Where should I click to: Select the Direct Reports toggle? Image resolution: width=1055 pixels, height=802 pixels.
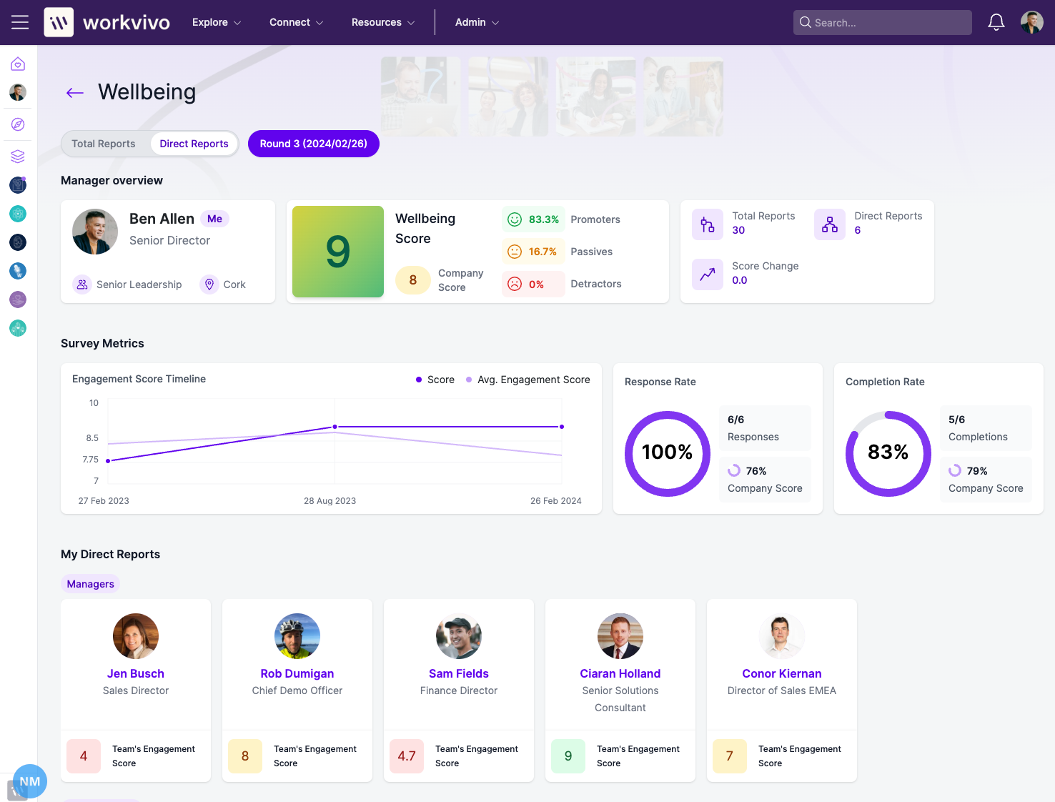click(194, 144)
